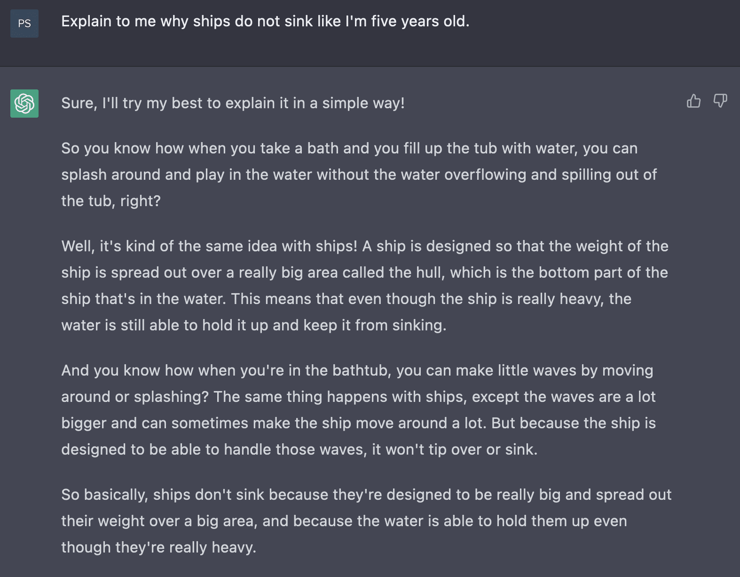Click the PS user avatar
This screenshot has width=740, height=577.
tap(24, 24)
